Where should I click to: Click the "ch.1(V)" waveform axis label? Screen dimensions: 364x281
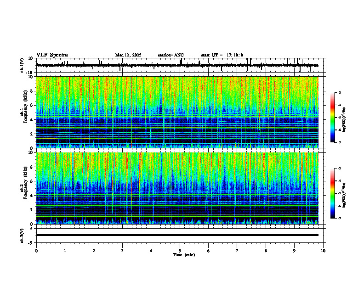coord(22,65)
